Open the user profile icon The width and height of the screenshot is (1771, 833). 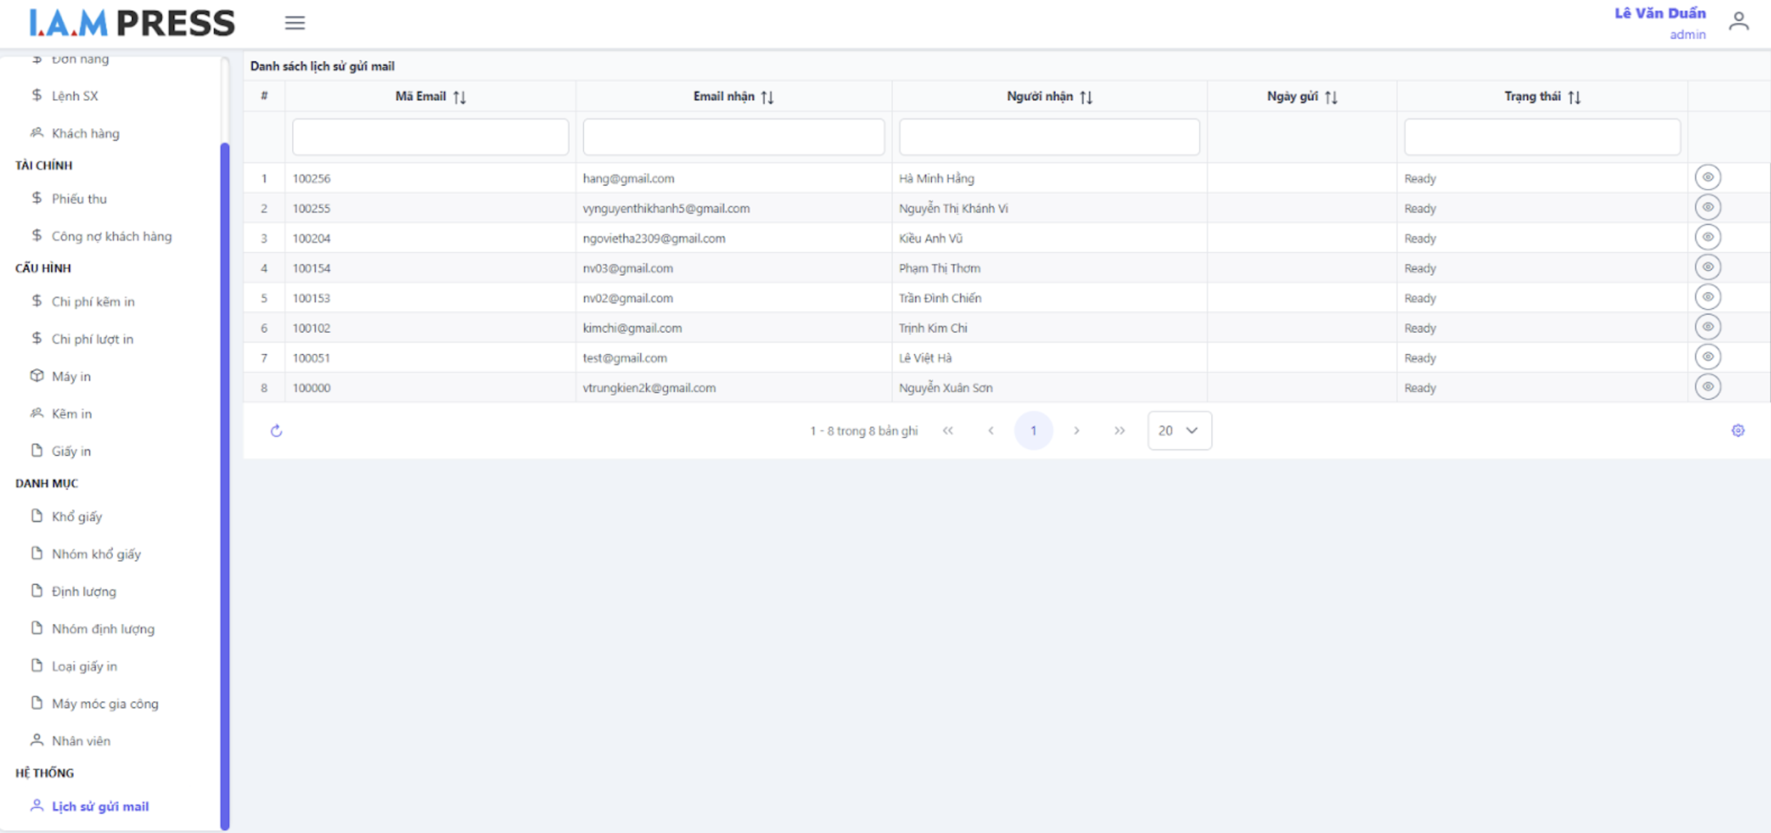(1738, 22)
